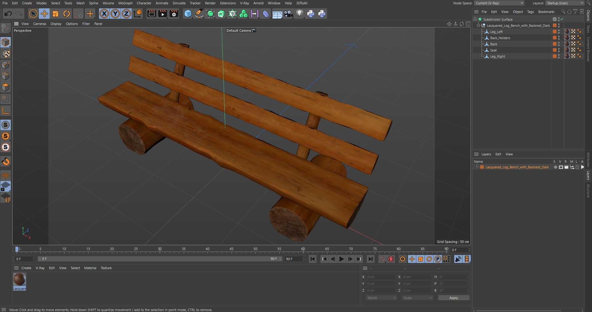Click Render View clapperboard icon
592x312 pixels.
point(151,14)
